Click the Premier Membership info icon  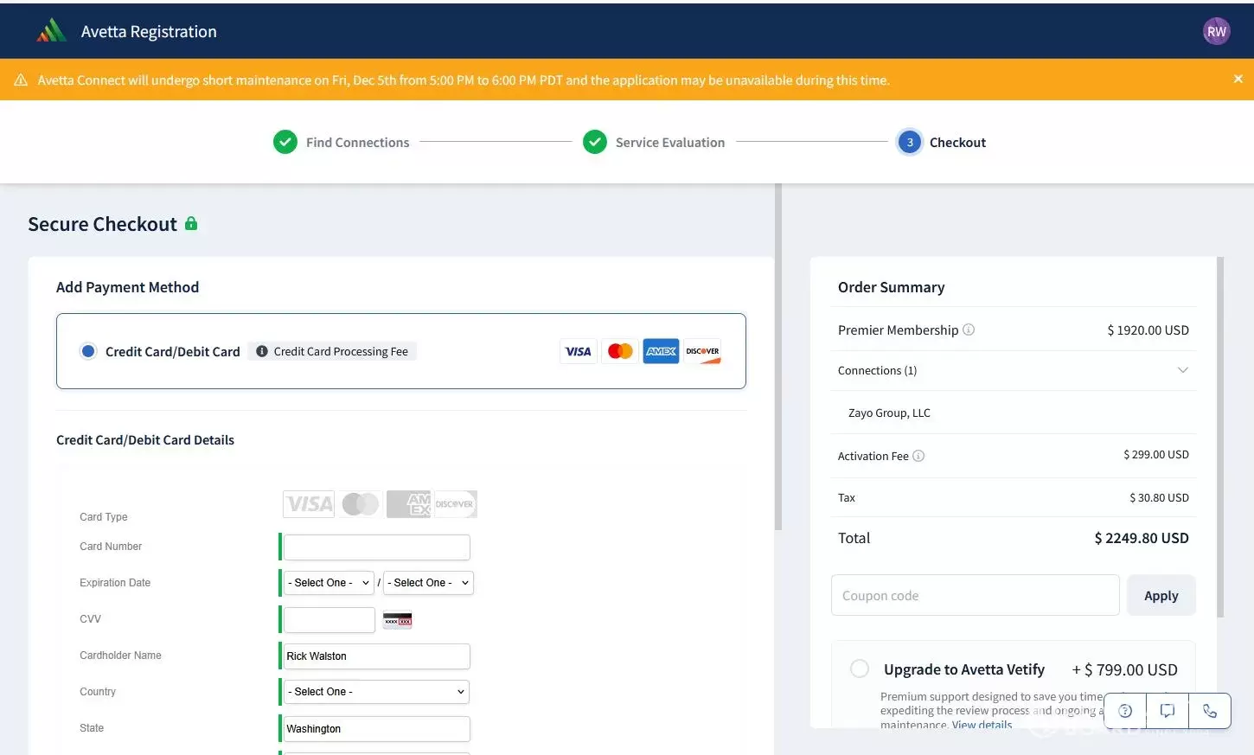coord(969,330)
